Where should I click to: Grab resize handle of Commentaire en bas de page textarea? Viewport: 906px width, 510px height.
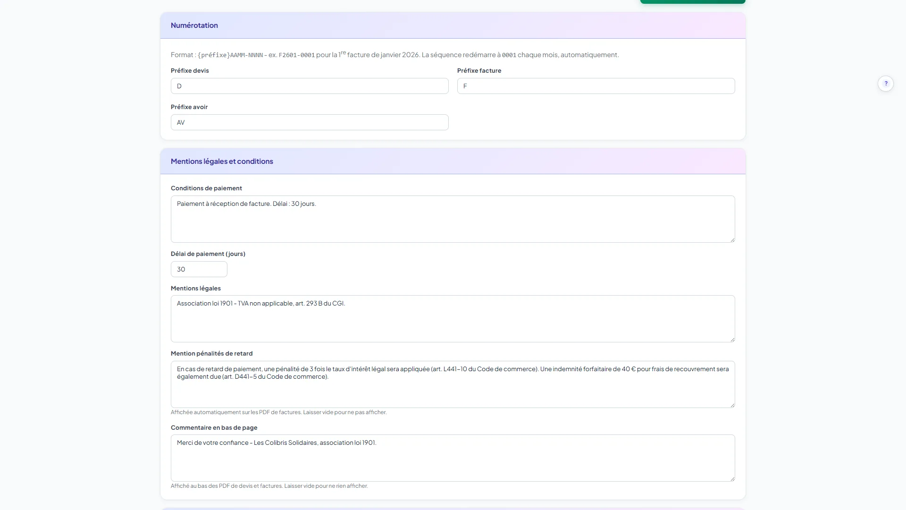732,479
